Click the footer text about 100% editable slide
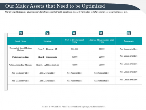Screen dimensions: 146x110 pos(74,107)
